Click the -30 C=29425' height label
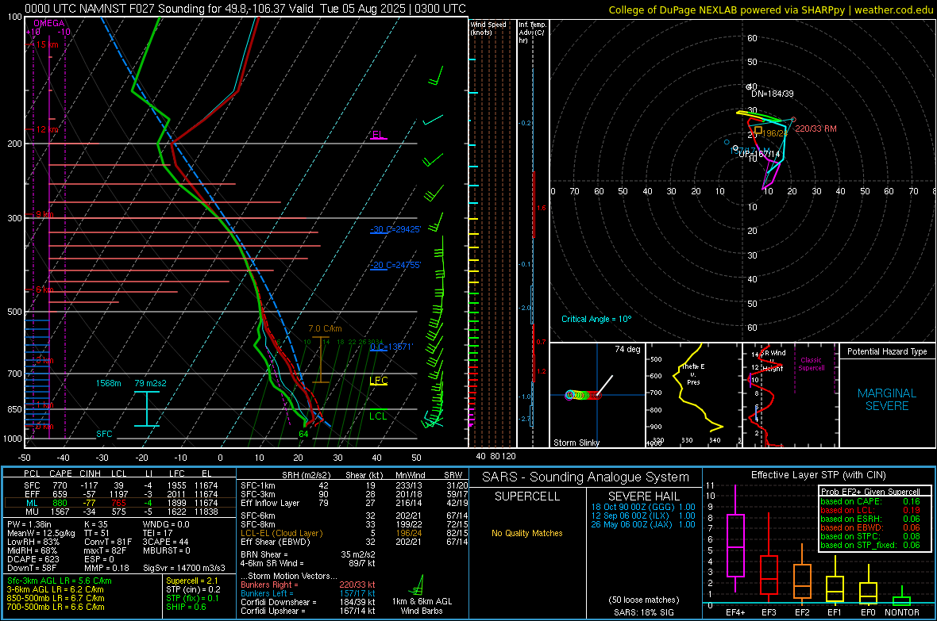This screenshot has height=621, width=937. [x=395, y=229]
